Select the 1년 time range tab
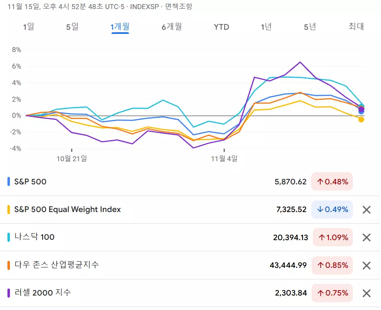This screenshot has width=381, height=310. click(266, 26)
